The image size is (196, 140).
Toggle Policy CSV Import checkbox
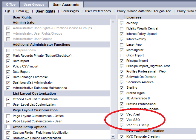pyautogui.click(x=8, y=67)
